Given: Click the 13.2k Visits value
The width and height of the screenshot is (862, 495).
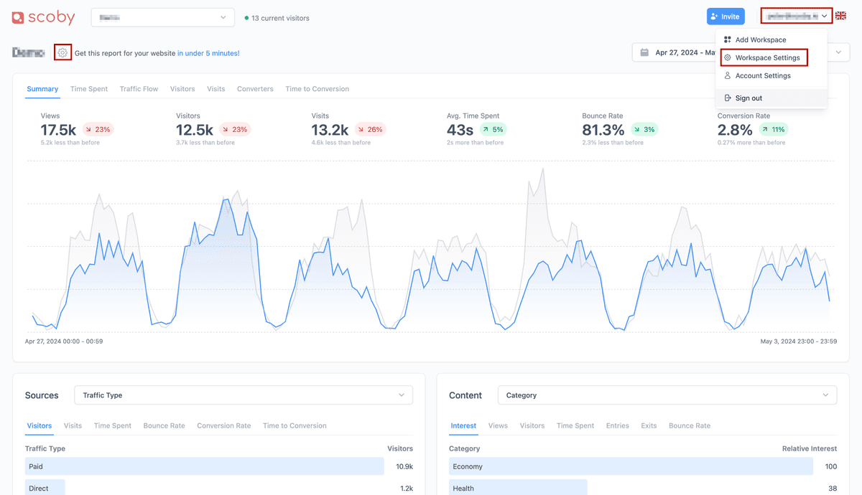Looking at the screenshot, I should pos(330,130).
